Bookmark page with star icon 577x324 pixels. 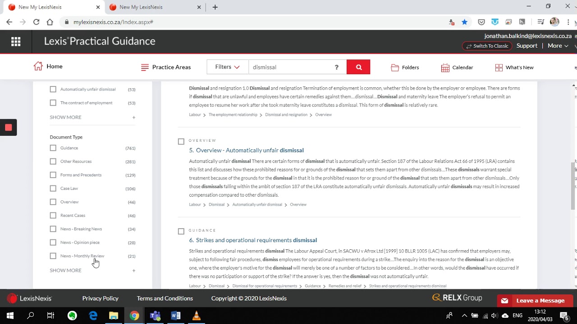(x=464, y=22)
